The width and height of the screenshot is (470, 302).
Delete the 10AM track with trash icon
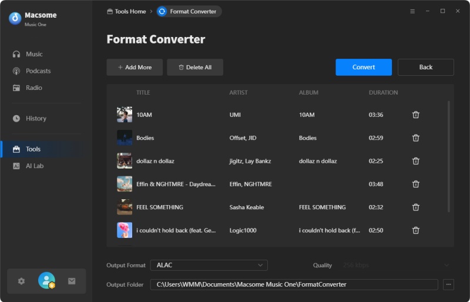point(416,115)
